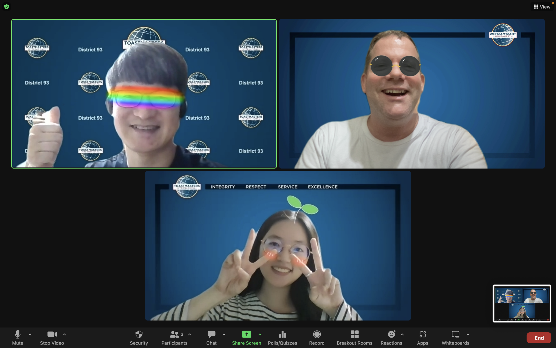
Task: Expand the Reactions options arrow
Action: (402, 335)
